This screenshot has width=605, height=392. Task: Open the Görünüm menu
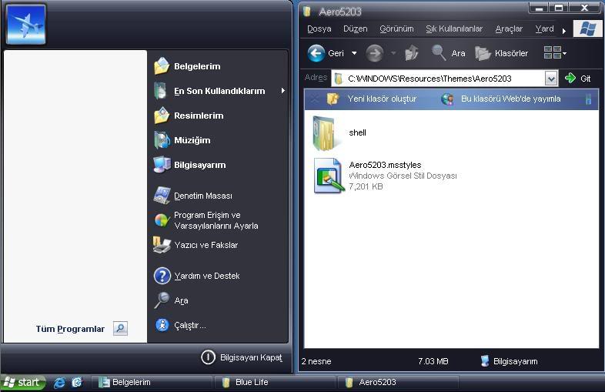tap(396, 29)
